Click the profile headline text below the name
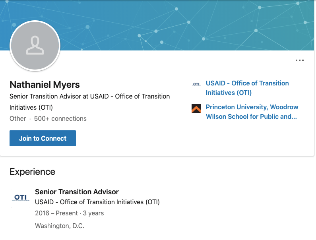316x240 pixels. tap(89, 102)
